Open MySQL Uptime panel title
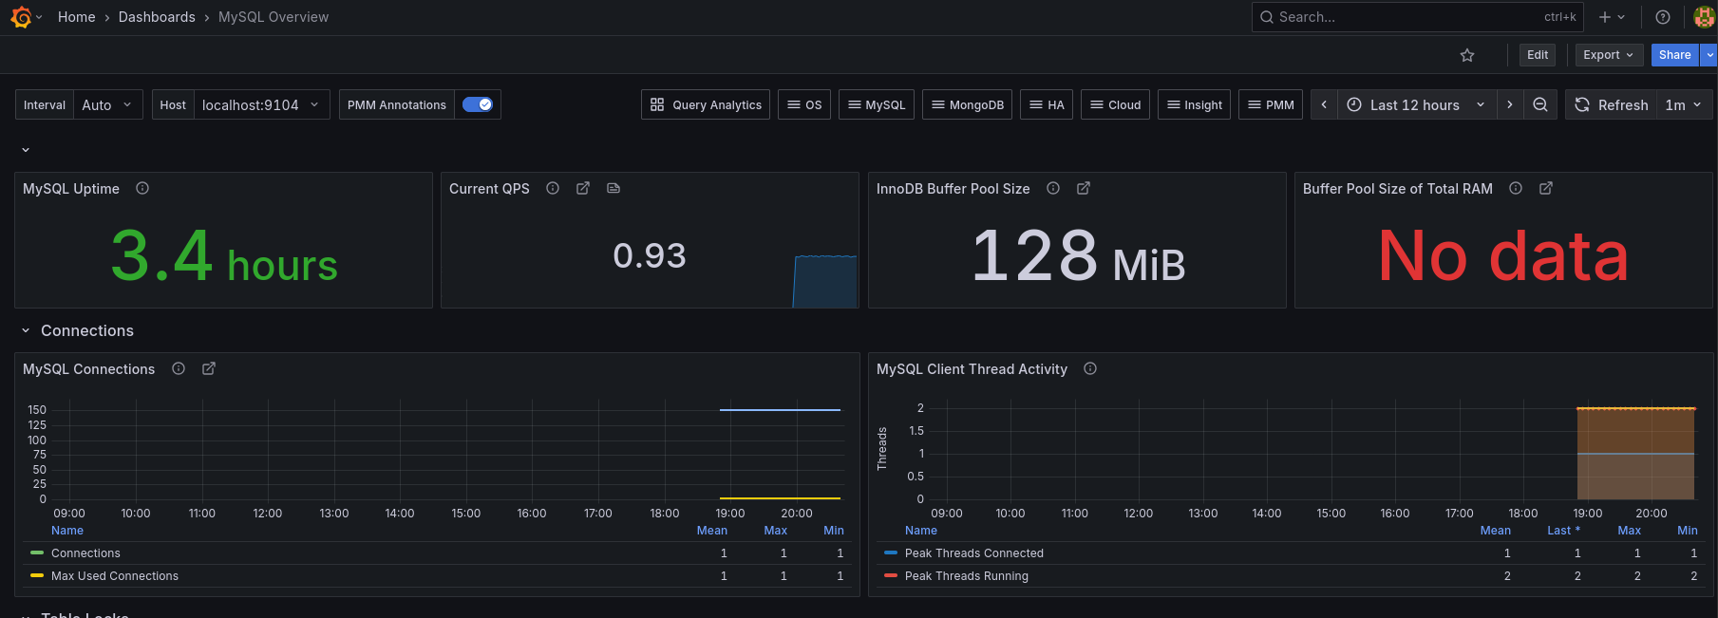1718x618 pixels. 71,189
